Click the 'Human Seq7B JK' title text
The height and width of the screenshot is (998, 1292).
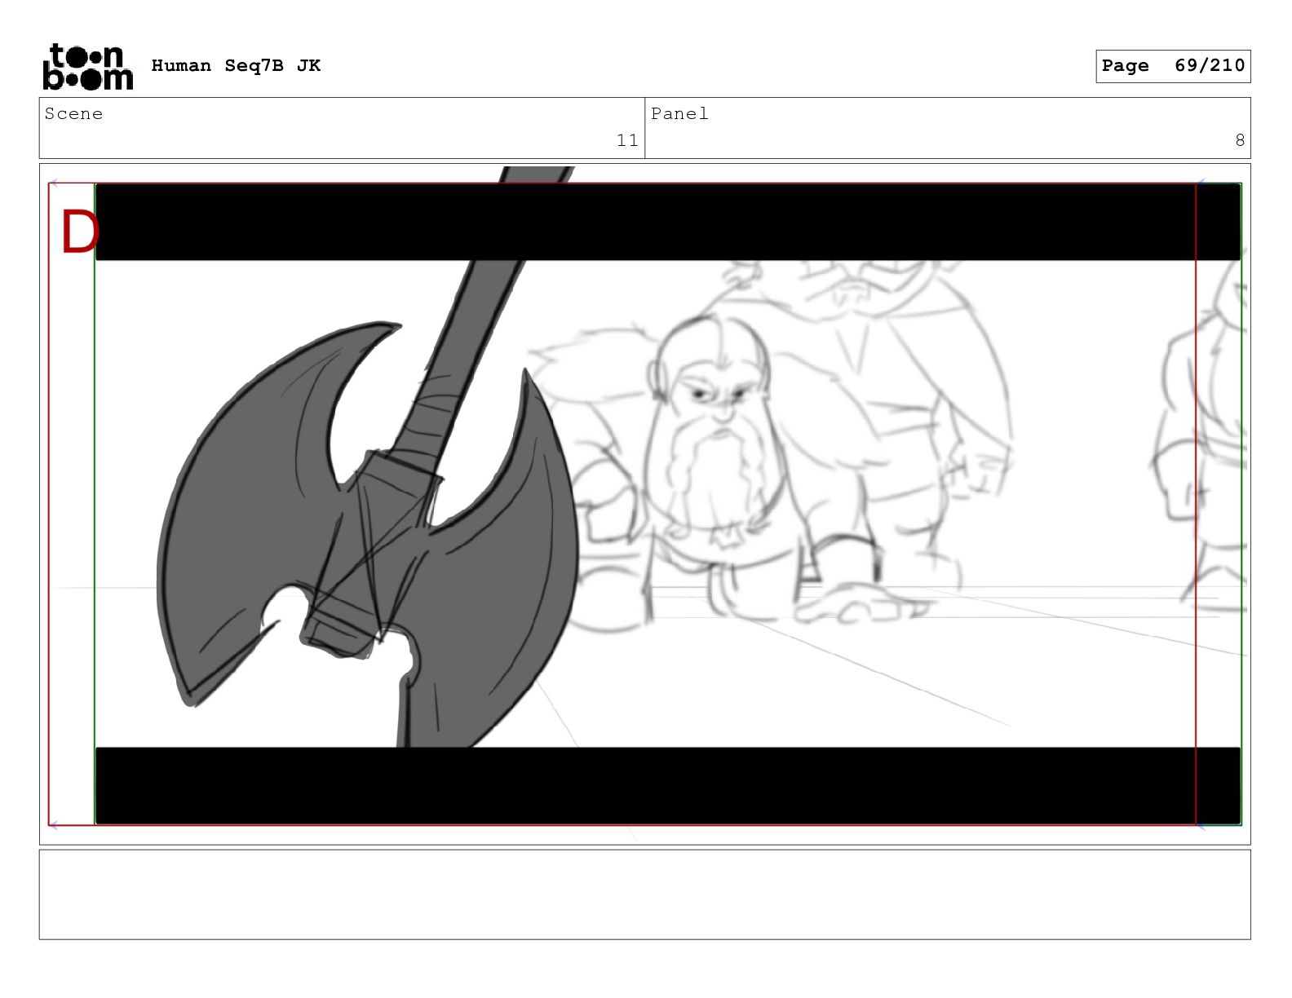click(x=236, y=66)
